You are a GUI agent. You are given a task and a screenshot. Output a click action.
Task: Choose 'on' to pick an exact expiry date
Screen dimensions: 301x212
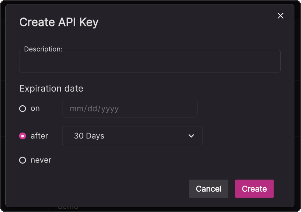pyautogui.click(x=22, y=108)
